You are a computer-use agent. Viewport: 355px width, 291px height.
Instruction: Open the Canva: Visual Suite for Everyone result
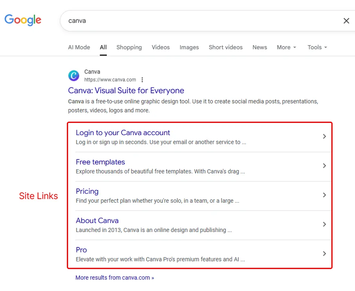coord(126,90)
